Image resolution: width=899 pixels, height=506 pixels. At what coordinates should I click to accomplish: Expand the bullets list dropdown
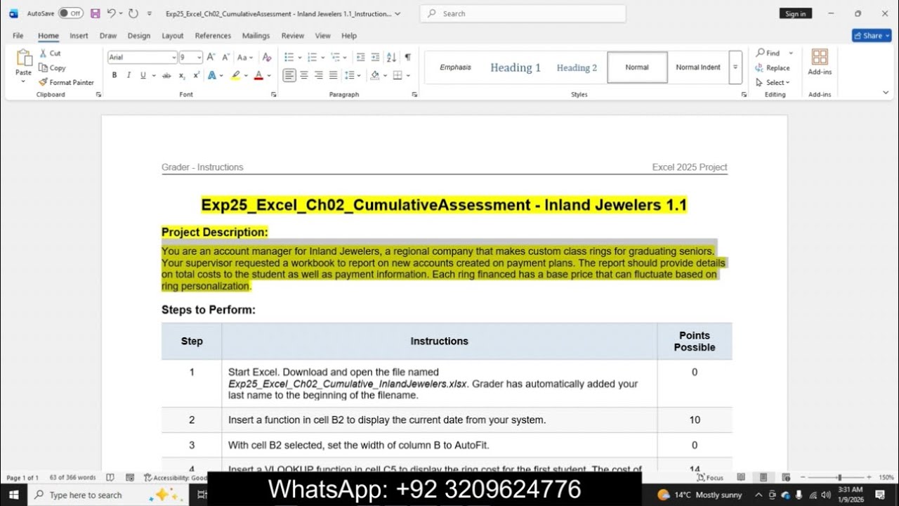click(x=300, y=58)
